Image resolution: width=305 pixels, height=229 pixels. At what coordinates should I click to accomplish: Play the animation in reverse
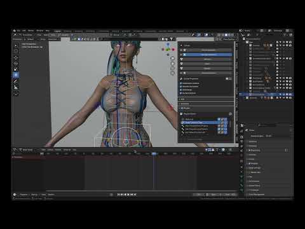125,195
